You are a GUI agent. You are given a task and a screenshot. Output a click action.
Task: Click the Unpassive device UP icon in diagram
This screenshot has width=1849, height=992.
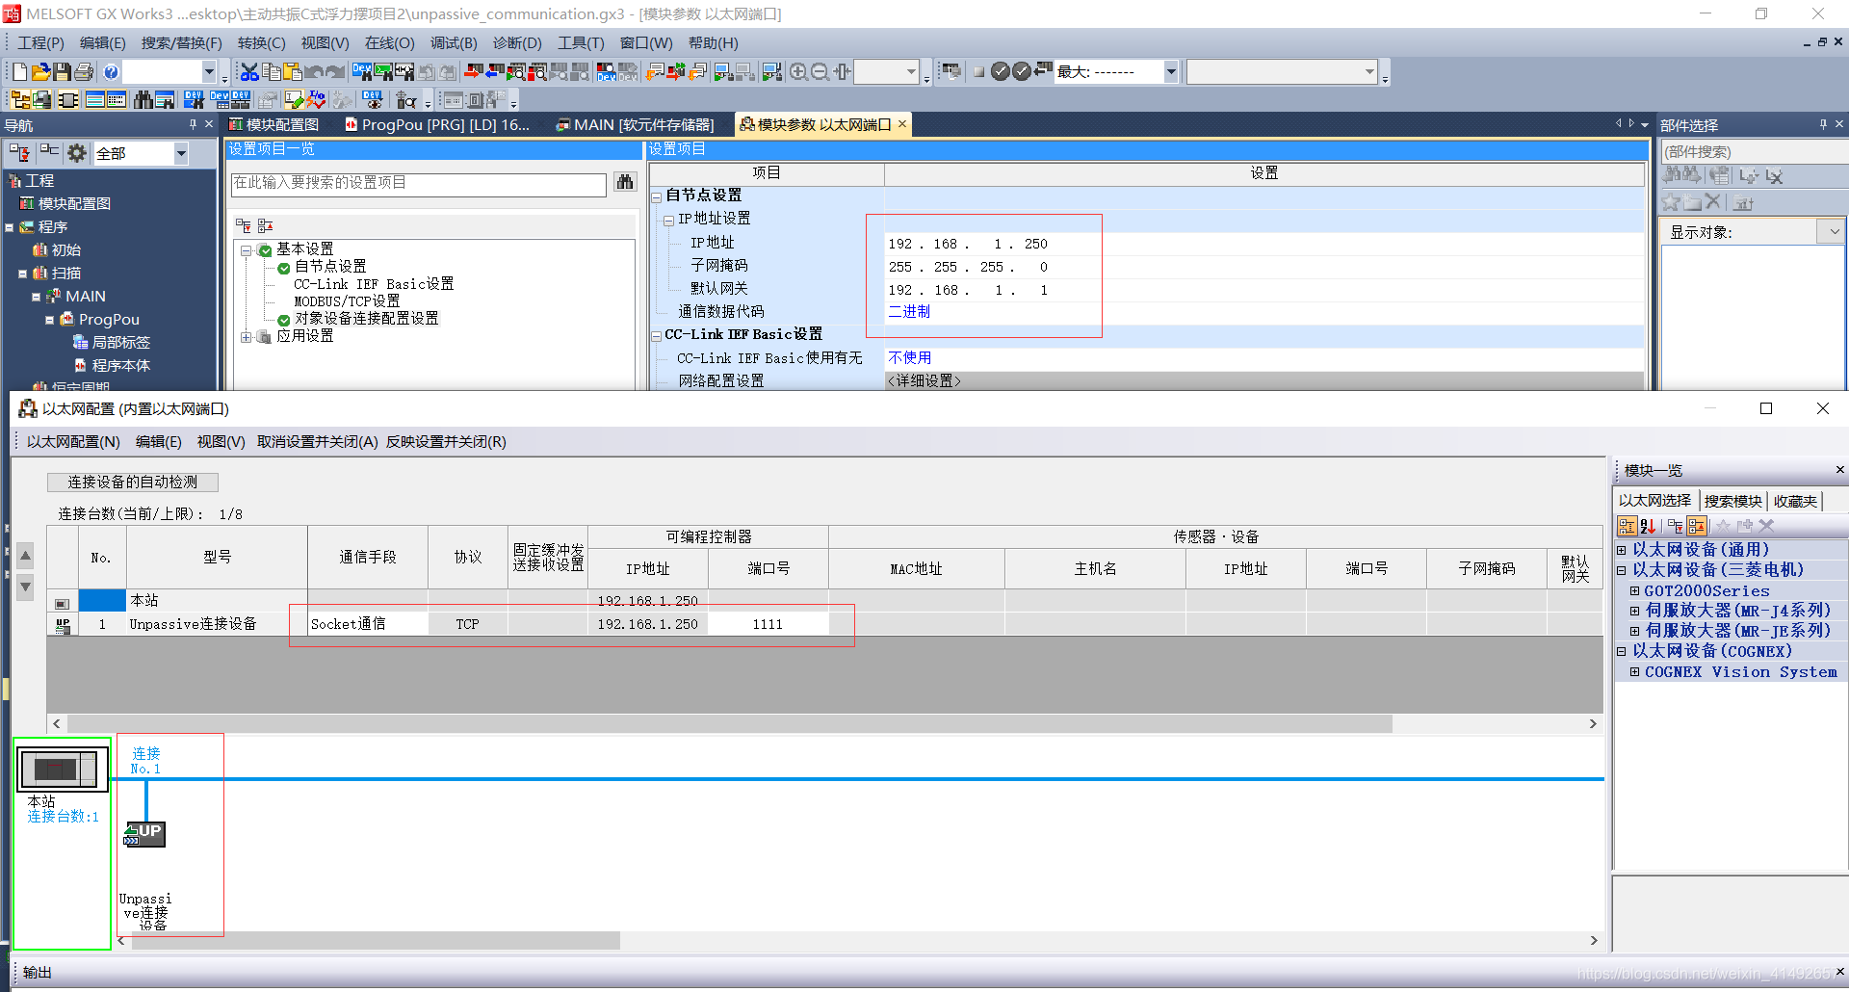[144, 833]
